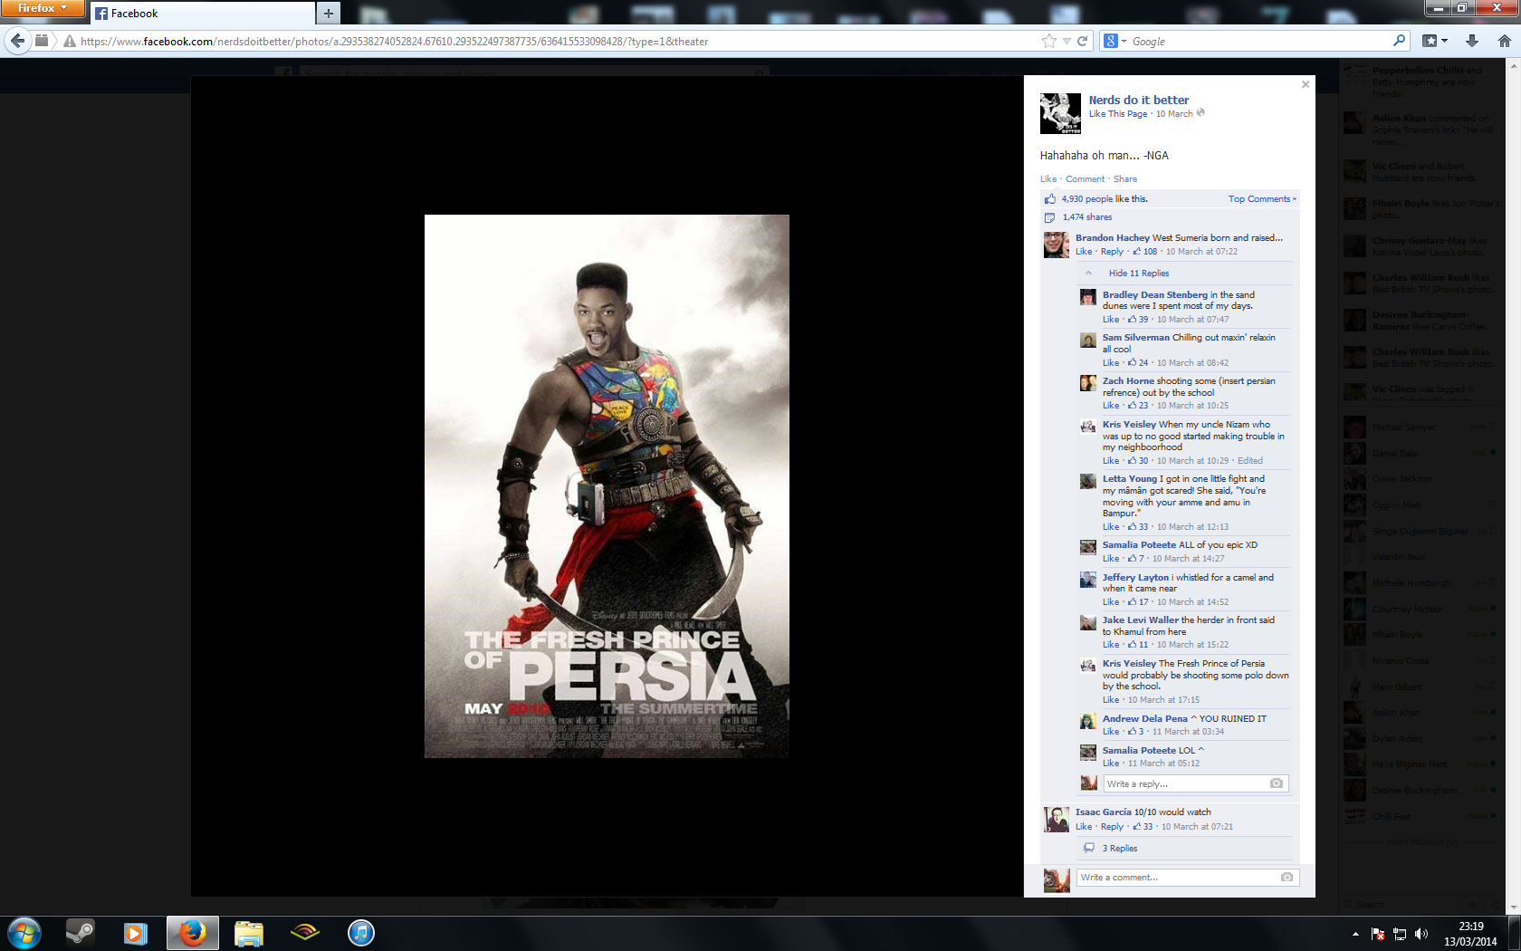Click the Firefox taskbar icon

pos(192,933)
